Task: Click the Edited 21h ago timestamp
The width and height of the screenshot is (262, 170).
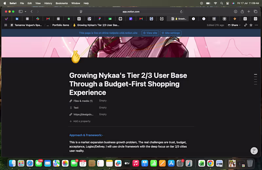Action: click(x=215, y=25)
